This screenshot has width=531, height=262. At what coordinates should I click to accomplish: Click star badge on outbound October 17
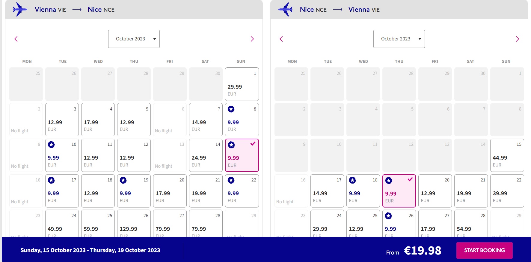51,180
